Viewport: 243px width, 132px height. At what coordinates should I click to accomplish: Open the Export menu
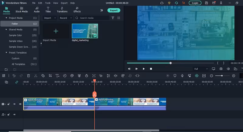64,3
